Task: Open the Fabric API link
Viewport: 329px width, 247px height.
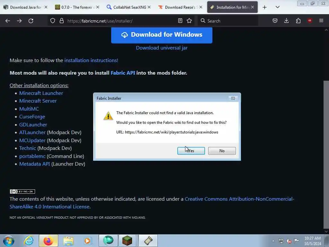Action: pos(123,73)
